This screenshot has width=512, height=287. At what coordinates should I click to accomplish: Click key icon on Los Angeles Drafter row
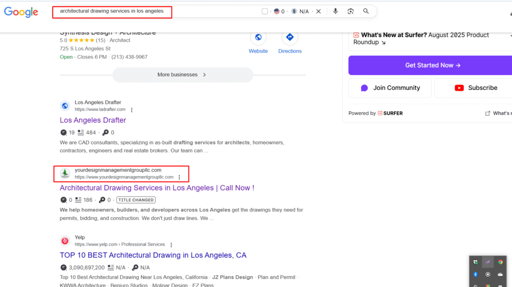pyautogui.click(x=105, y=132)
